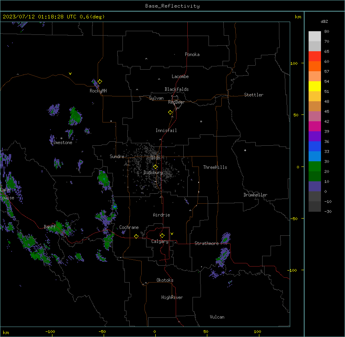The height and width of the screenshot is (337, 345).
Task: Select the Cochrane label
Action: pyautogui.click(x=129, y=227)
